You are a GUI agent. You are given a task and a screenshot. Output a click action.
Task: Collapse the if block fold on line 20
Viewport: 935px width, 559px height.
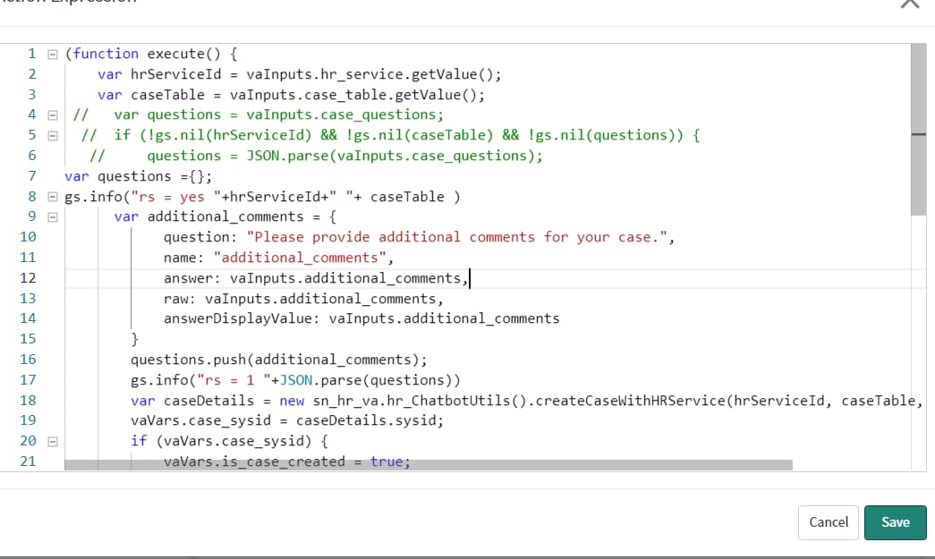(x=53, y=442)
